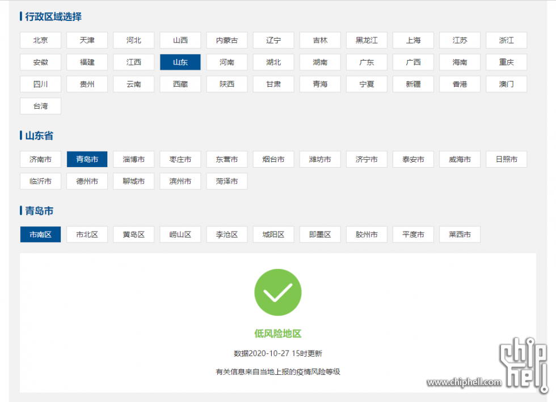Select 江苏 province

pos(460,40)
